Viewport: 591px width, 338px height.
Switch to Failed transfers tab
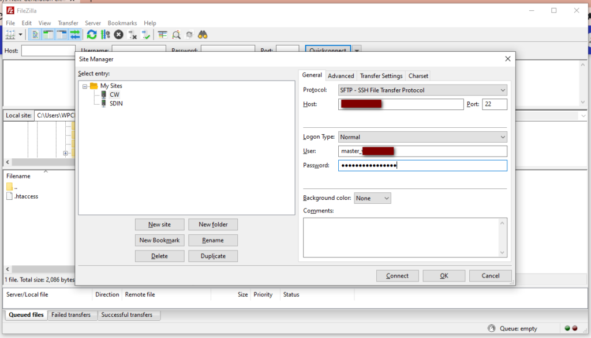coord(71,315)
